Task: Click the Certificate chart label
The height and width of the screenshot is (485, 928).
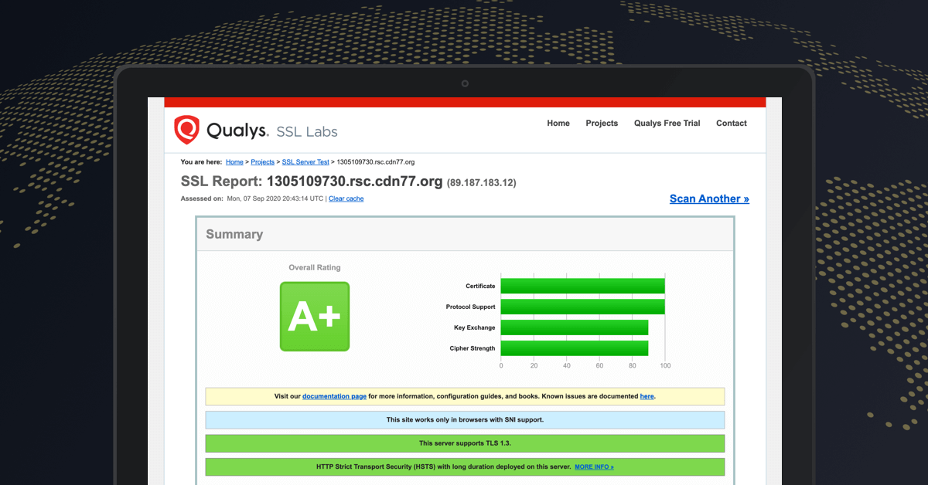Action: [480, 287]
